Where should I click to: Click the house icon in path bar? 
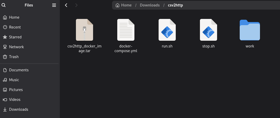point(117,5)
